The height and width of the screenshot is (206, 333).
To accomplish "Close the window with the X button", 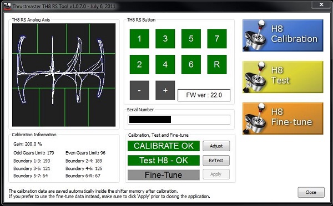I will (x=321, y=4).
